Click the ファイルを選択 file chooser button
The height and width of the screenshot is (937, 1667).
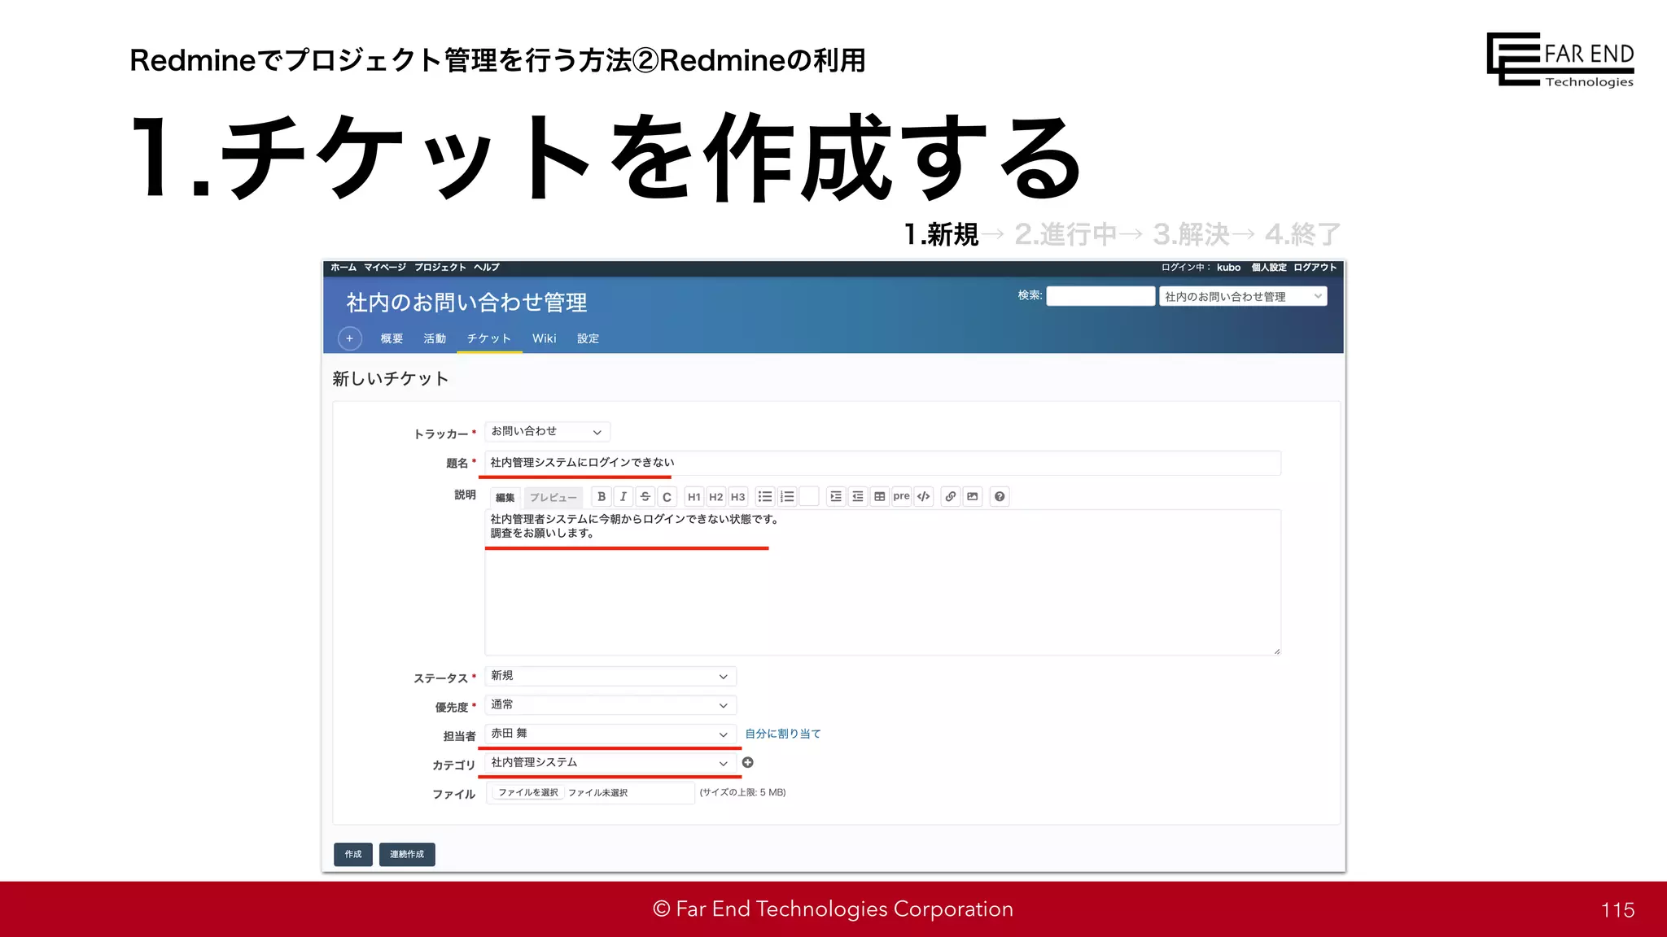click(x=528, y=792)
